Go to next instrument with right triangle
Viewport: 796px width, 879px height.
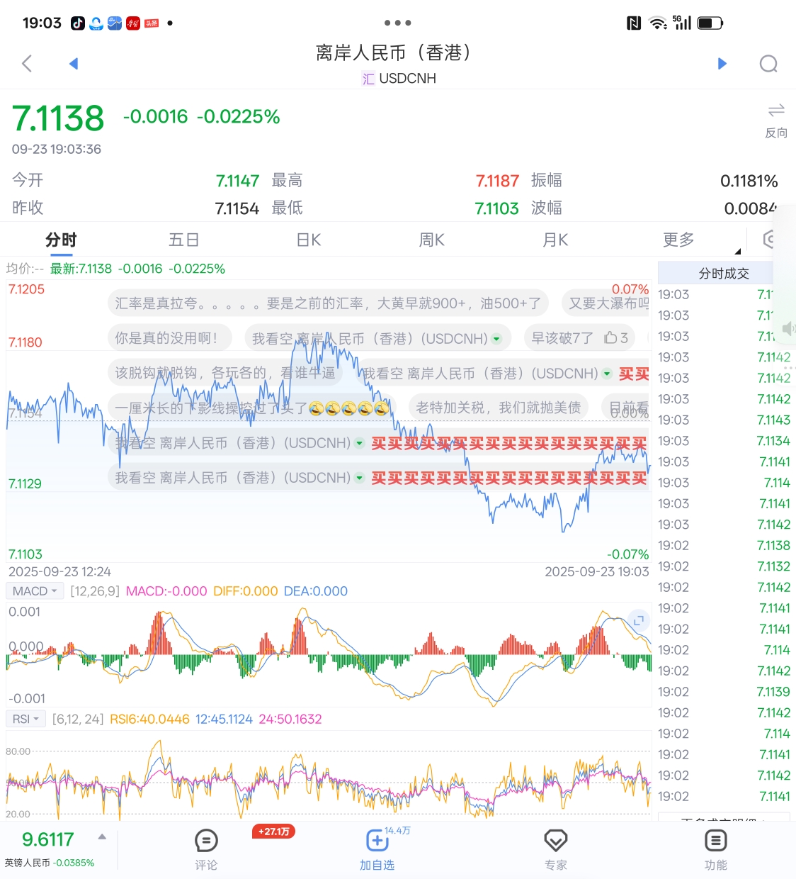pos(722,64)
